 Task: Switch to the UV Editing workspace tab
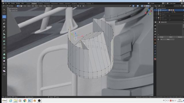coord(47,4)
